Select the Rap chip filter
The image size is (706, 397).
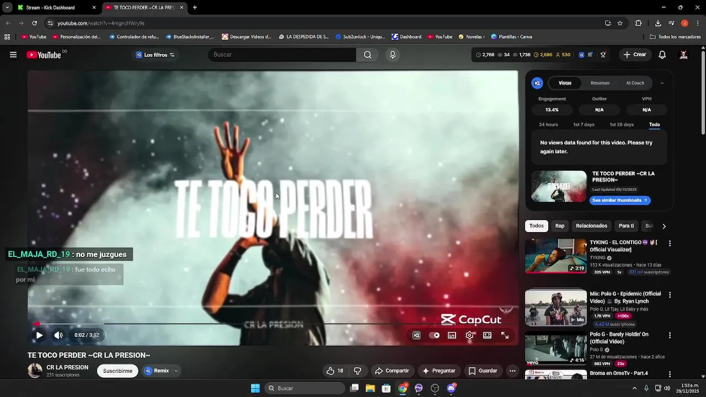pyautogui.click(x=560, y=226)
